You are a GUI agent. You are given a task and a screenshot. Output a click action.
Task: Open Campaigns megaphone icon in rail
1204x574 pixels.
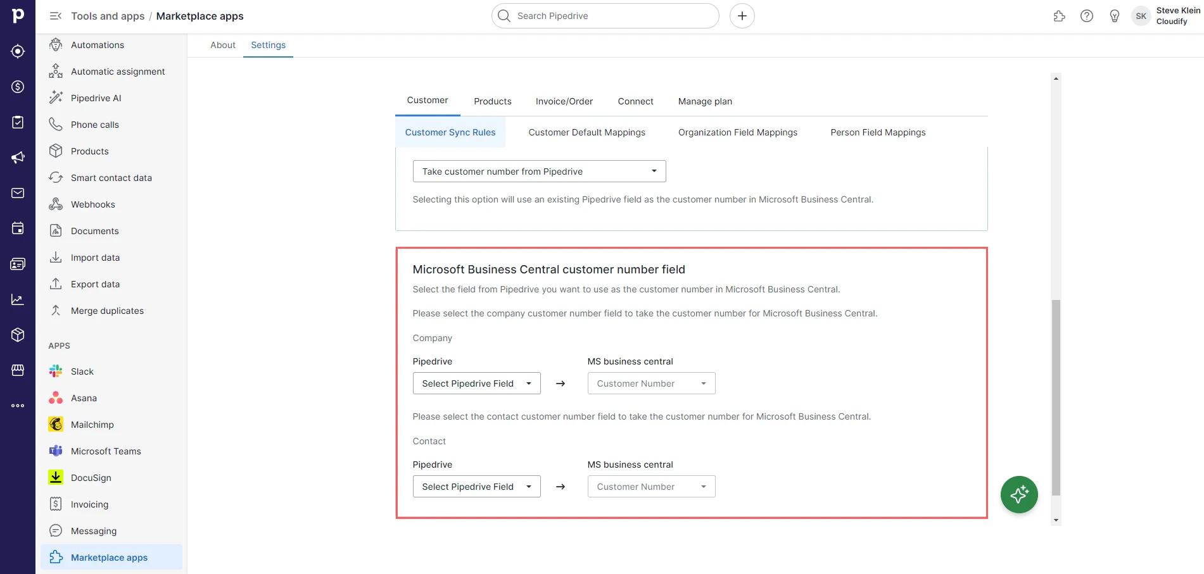tap(18, 158)
